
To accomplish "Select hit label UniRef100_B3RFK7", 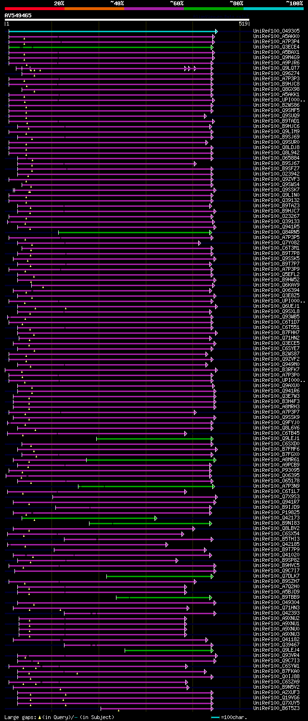I will [276, 370].
